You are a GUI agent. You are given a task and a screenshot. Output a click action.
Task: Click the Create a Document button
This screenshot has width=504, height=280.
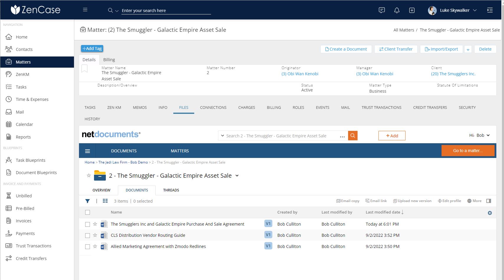[x=346, y=49]
